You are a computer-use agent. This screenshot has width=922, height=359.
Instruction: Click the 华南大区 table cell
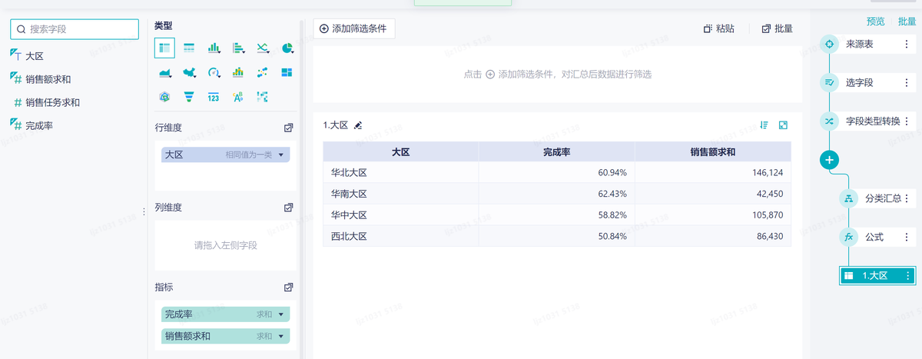pyautogui.click(x=400, y=194)
